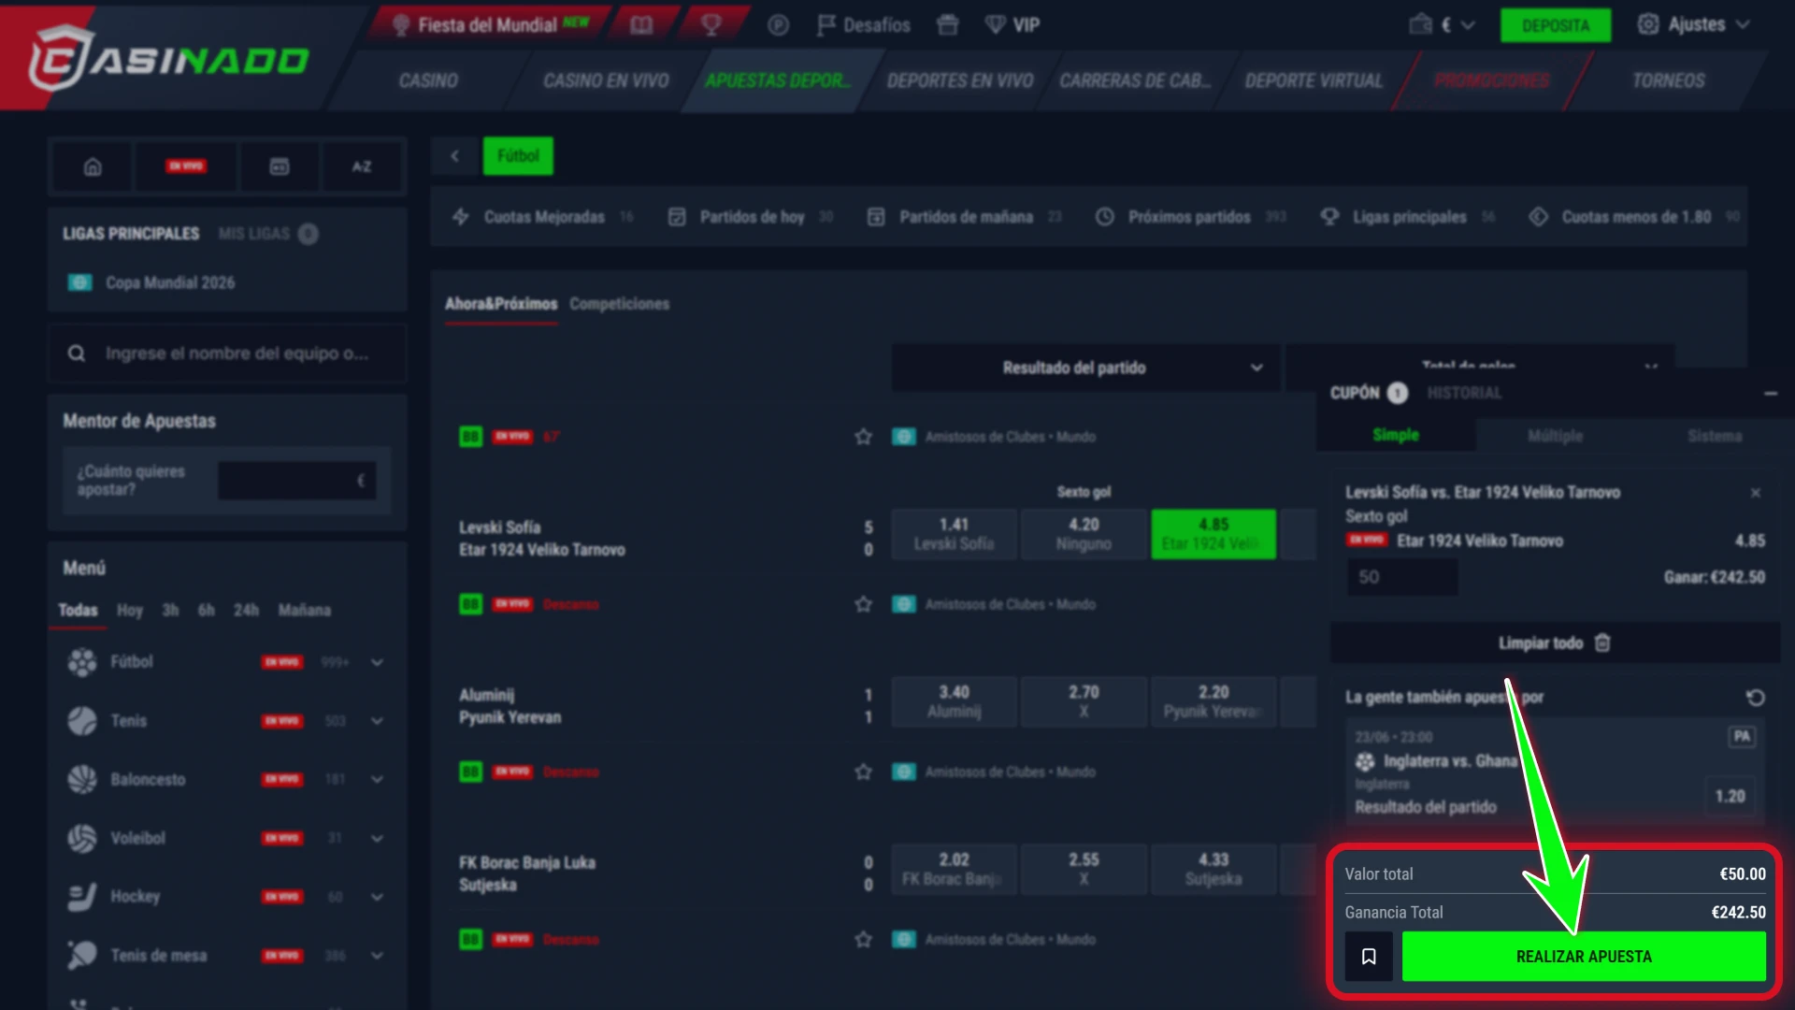Filter menu by 3h
Viewport: 1795px width, 1010px height.
[170, 610]
